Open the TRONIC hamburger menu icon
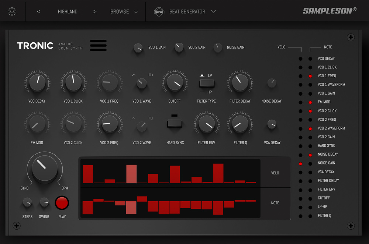The height and width of the screenshot is (244, 369). tap(99, 45)
